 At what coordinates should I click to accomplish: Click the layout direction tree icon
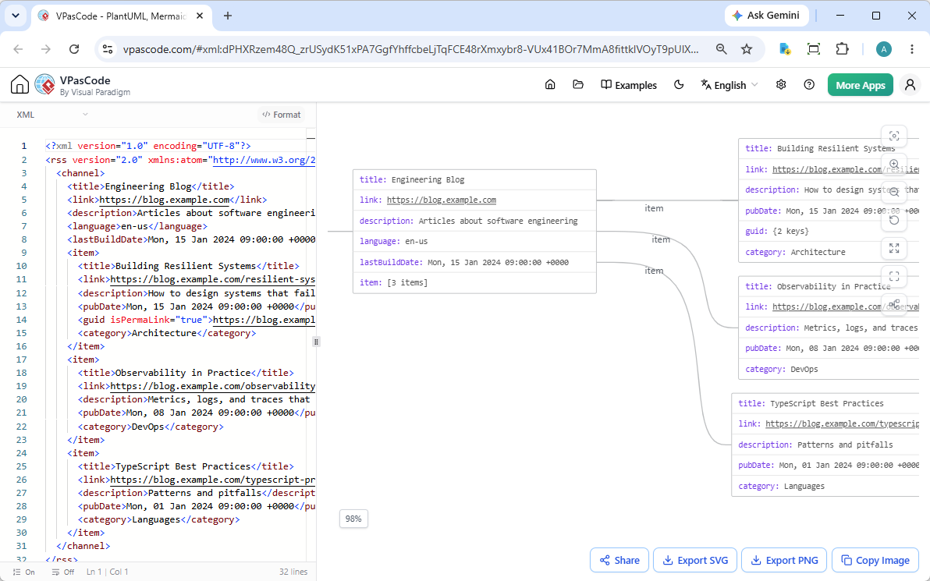(894, 304)
